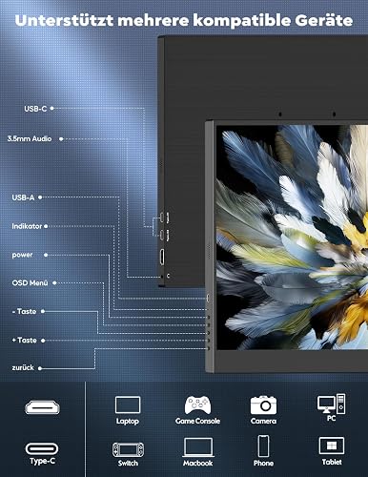Click the 'OSD Menü' label
368x477 pixels.
pos(30,282)
